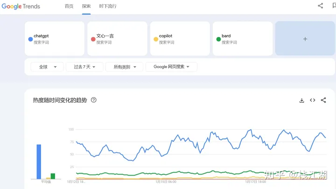The height and width of the screenshot is (189, 336).
Task: Edit the copilot search term card
Action: (x=180, y=39)
